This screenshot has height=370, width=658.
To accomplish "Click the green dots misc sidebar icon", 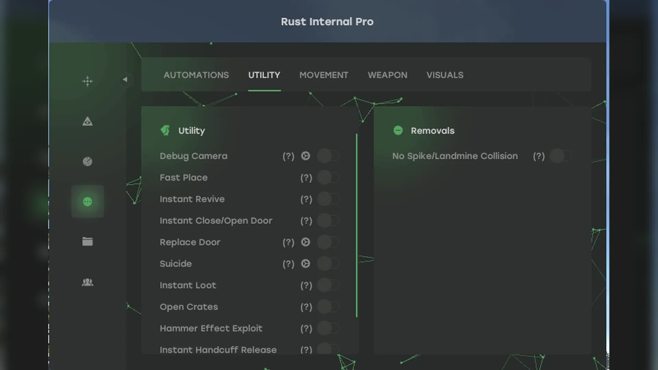I will pyautogui.click(x=87, y=201).
